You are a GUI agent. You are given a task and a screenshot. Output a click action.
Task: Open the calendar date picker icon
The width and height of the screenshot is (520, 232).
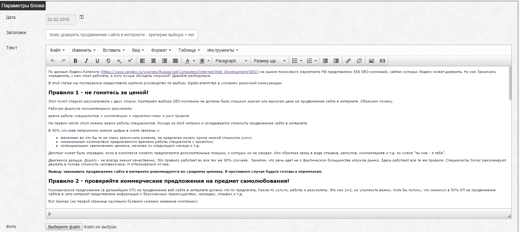click(82, 17)
